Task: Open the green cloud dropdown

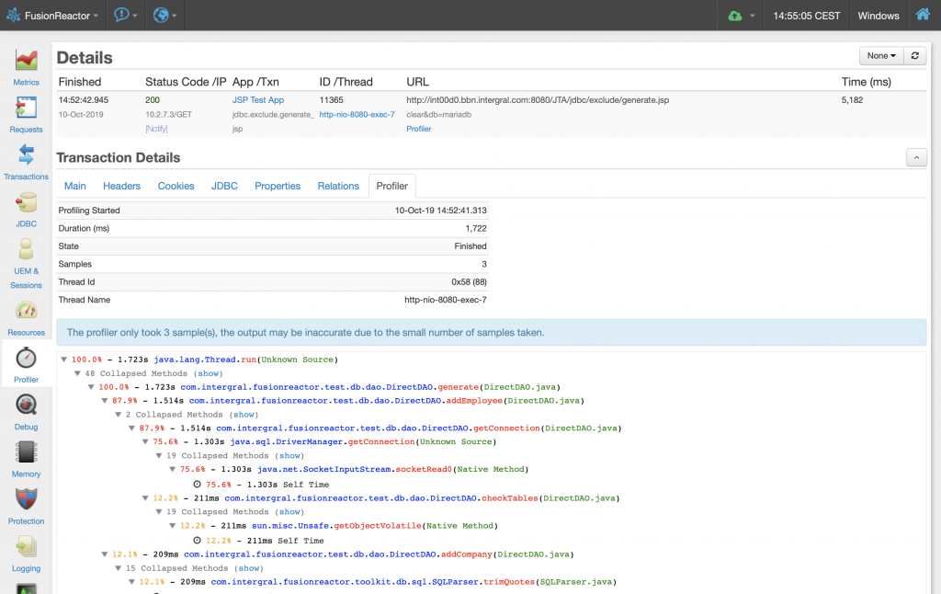Action: (741, 16)
